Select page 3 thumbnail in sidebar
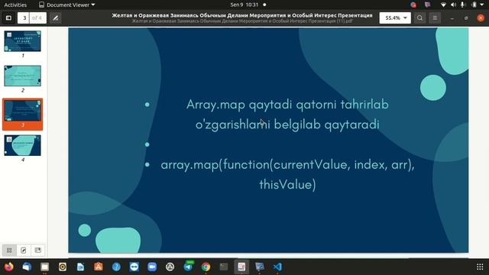The height and width of the screenshot is (275, 489). 22,111
